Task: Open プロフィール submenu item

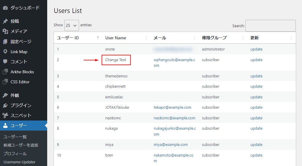Action: (15, 154)
